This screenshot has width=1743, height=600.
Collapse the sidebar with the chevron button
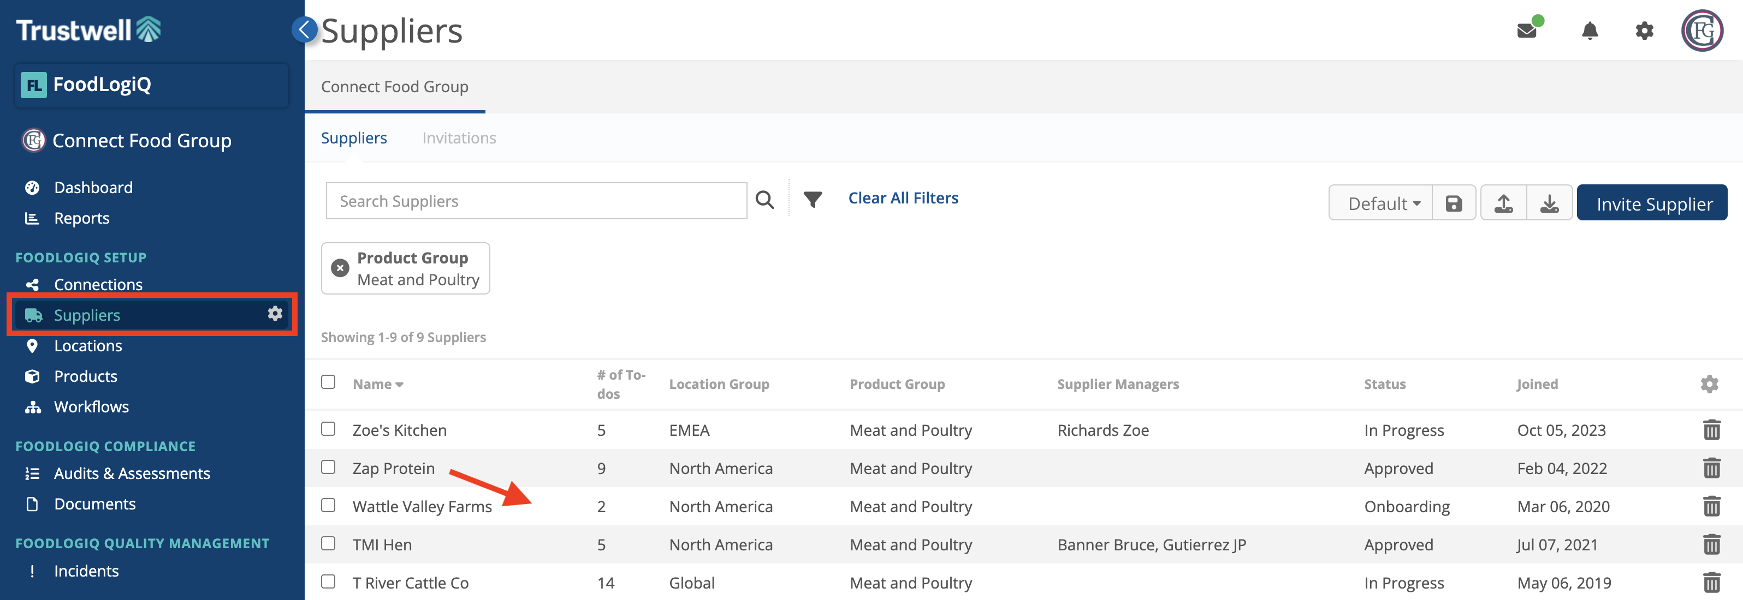tap(305, 29)
